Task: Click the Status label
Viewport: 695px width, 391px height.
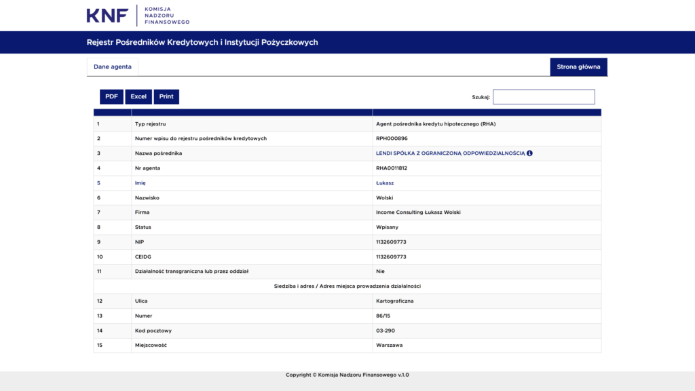Action: [x=143, y=227]
